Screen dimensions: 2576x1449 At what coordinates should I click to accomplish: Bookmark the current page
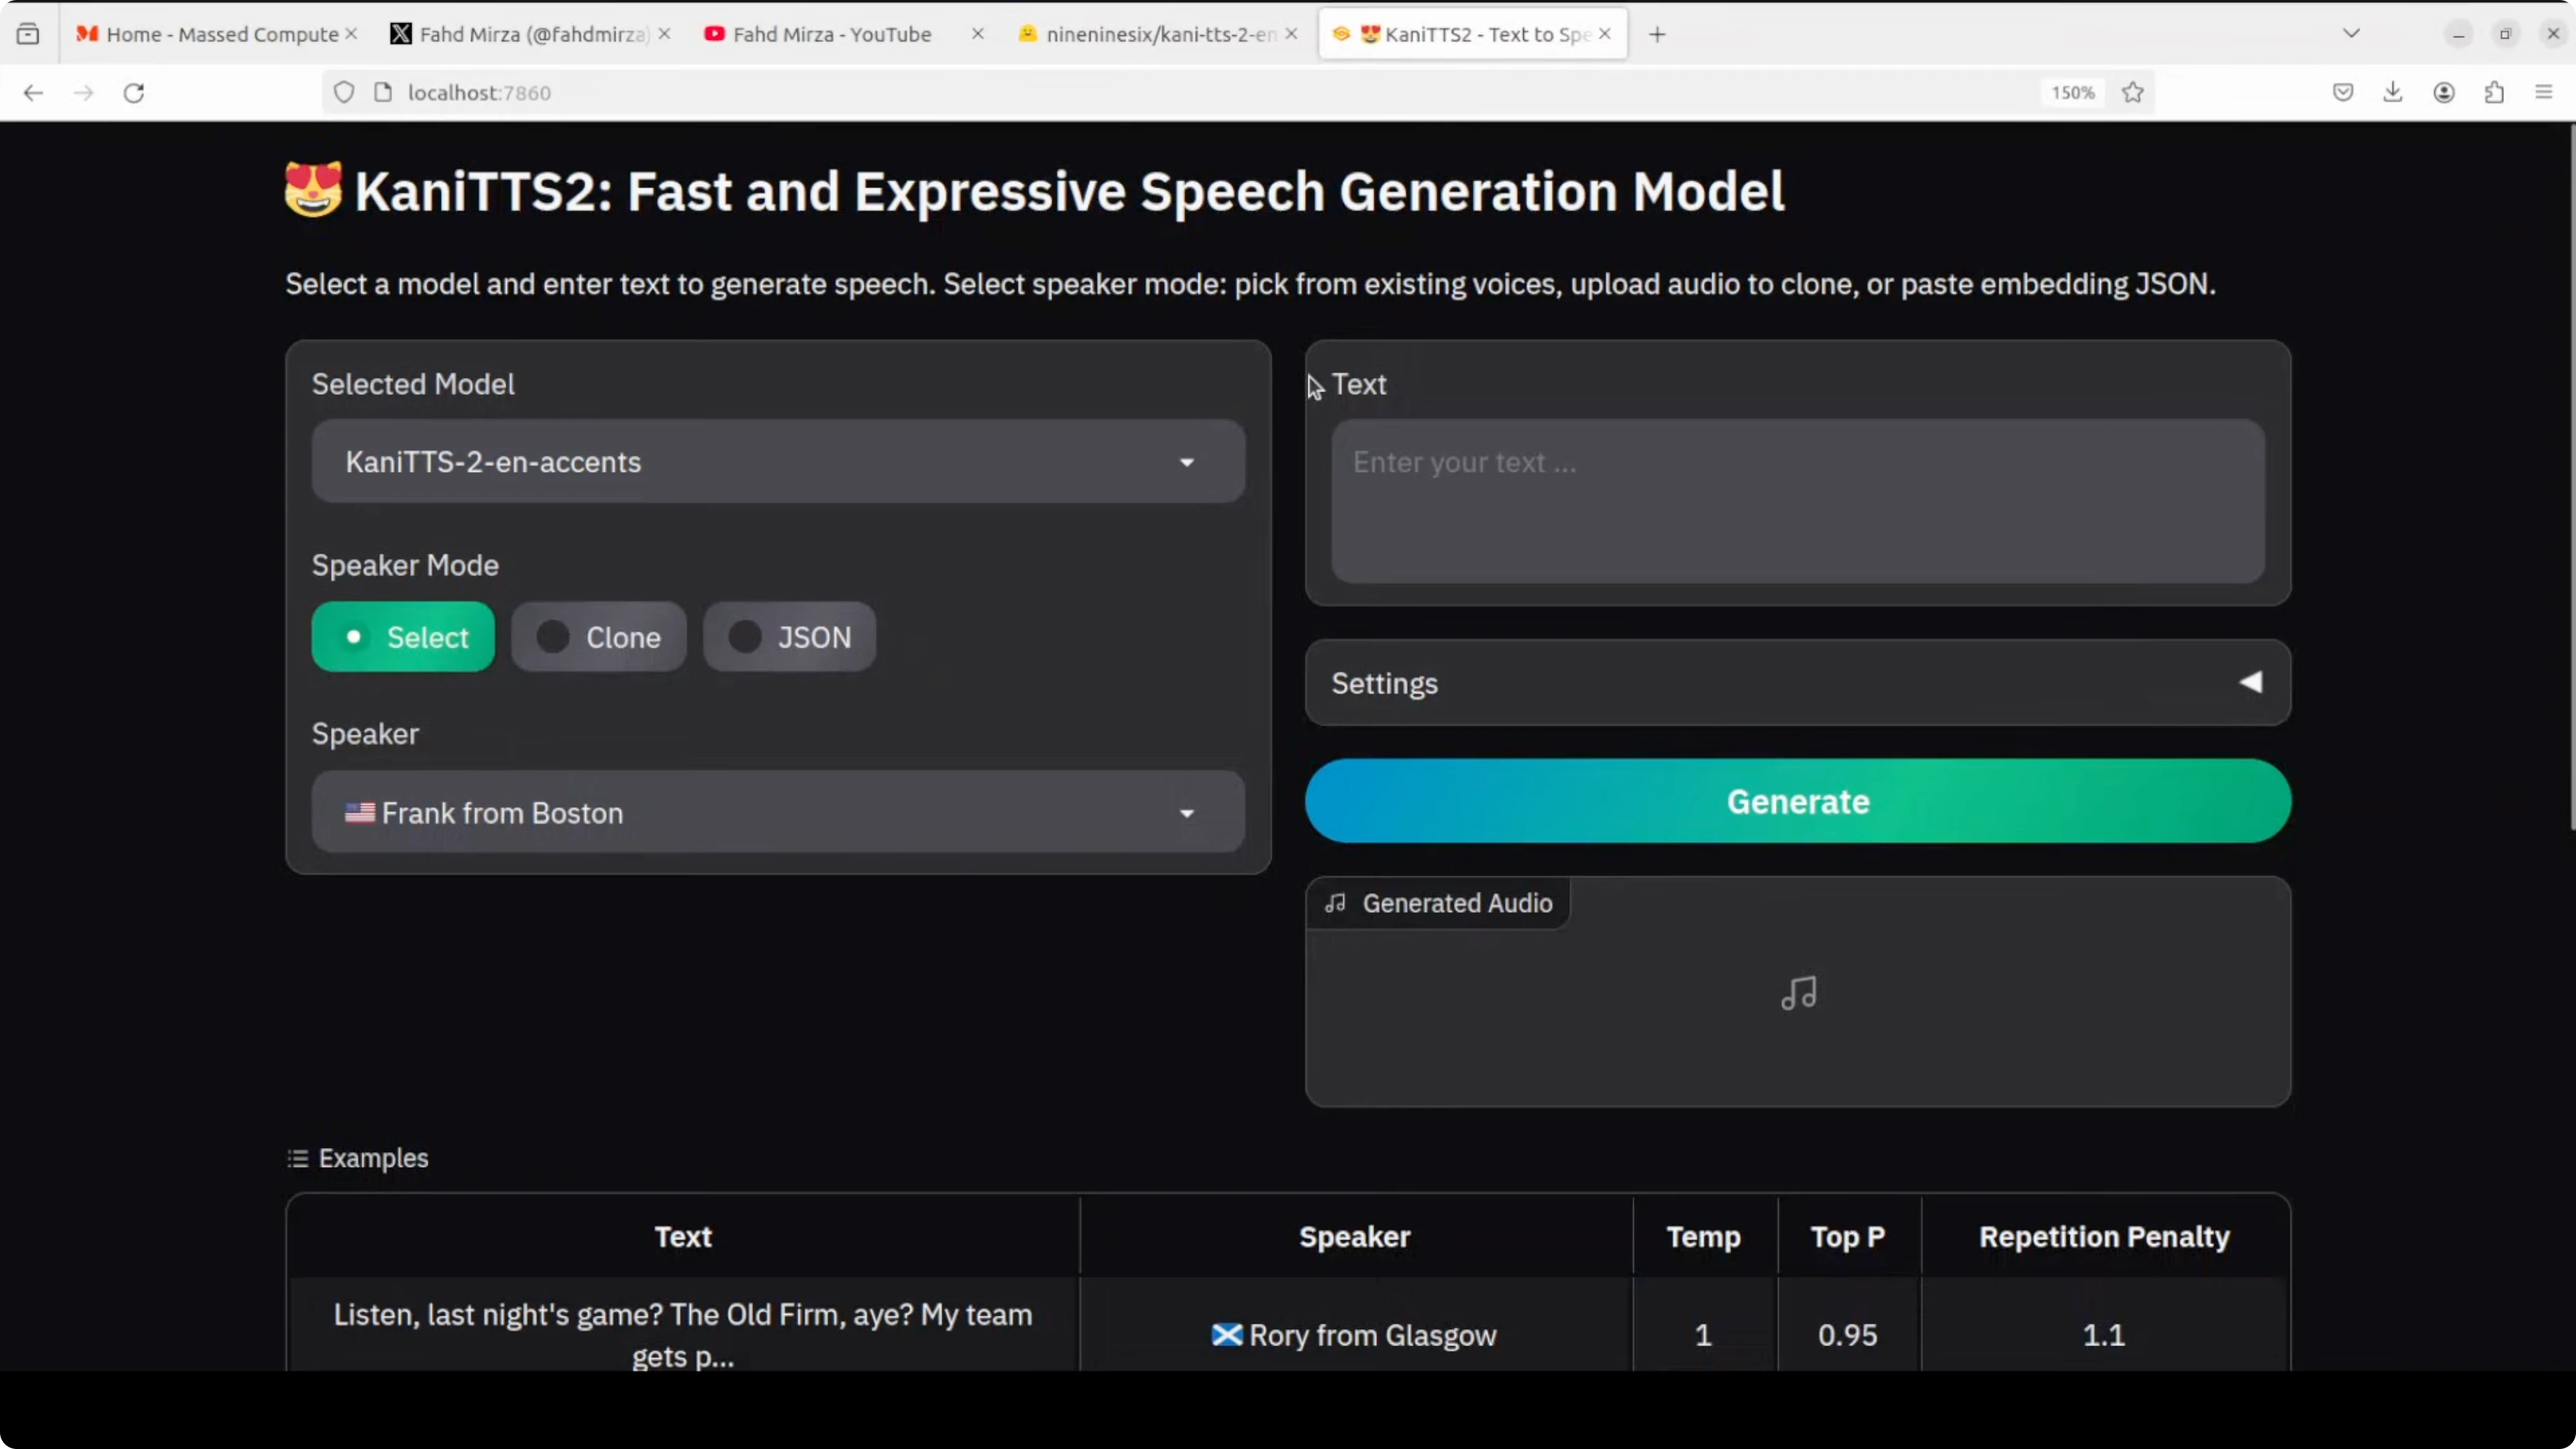(2133, 92)
